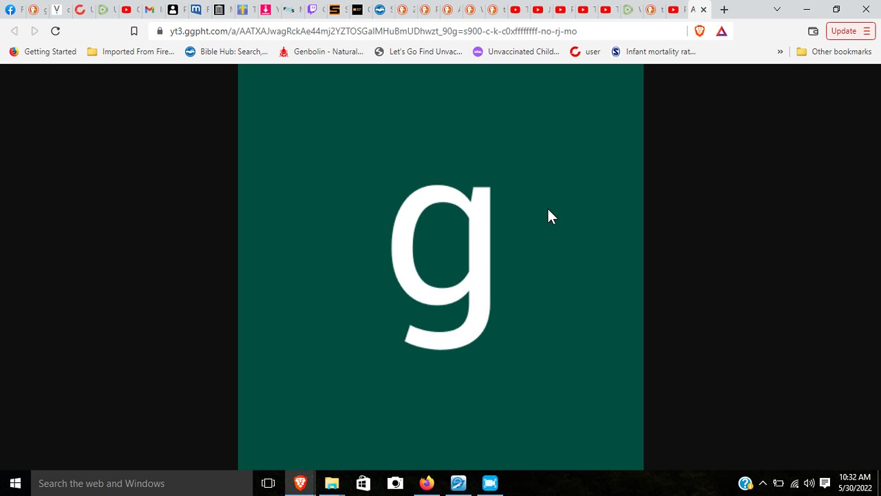Screen dimensions: 881x496
Task: Open Imported From Firefox bookmarks folder
Action: click(131, 52)
